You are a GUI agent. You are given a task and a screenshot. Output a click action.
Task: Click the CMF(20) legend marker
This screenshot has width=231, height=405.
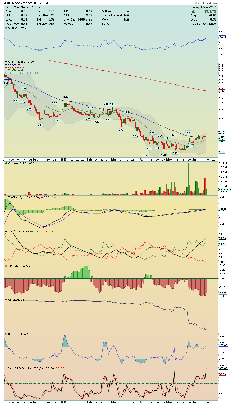(x=6, y=266)
